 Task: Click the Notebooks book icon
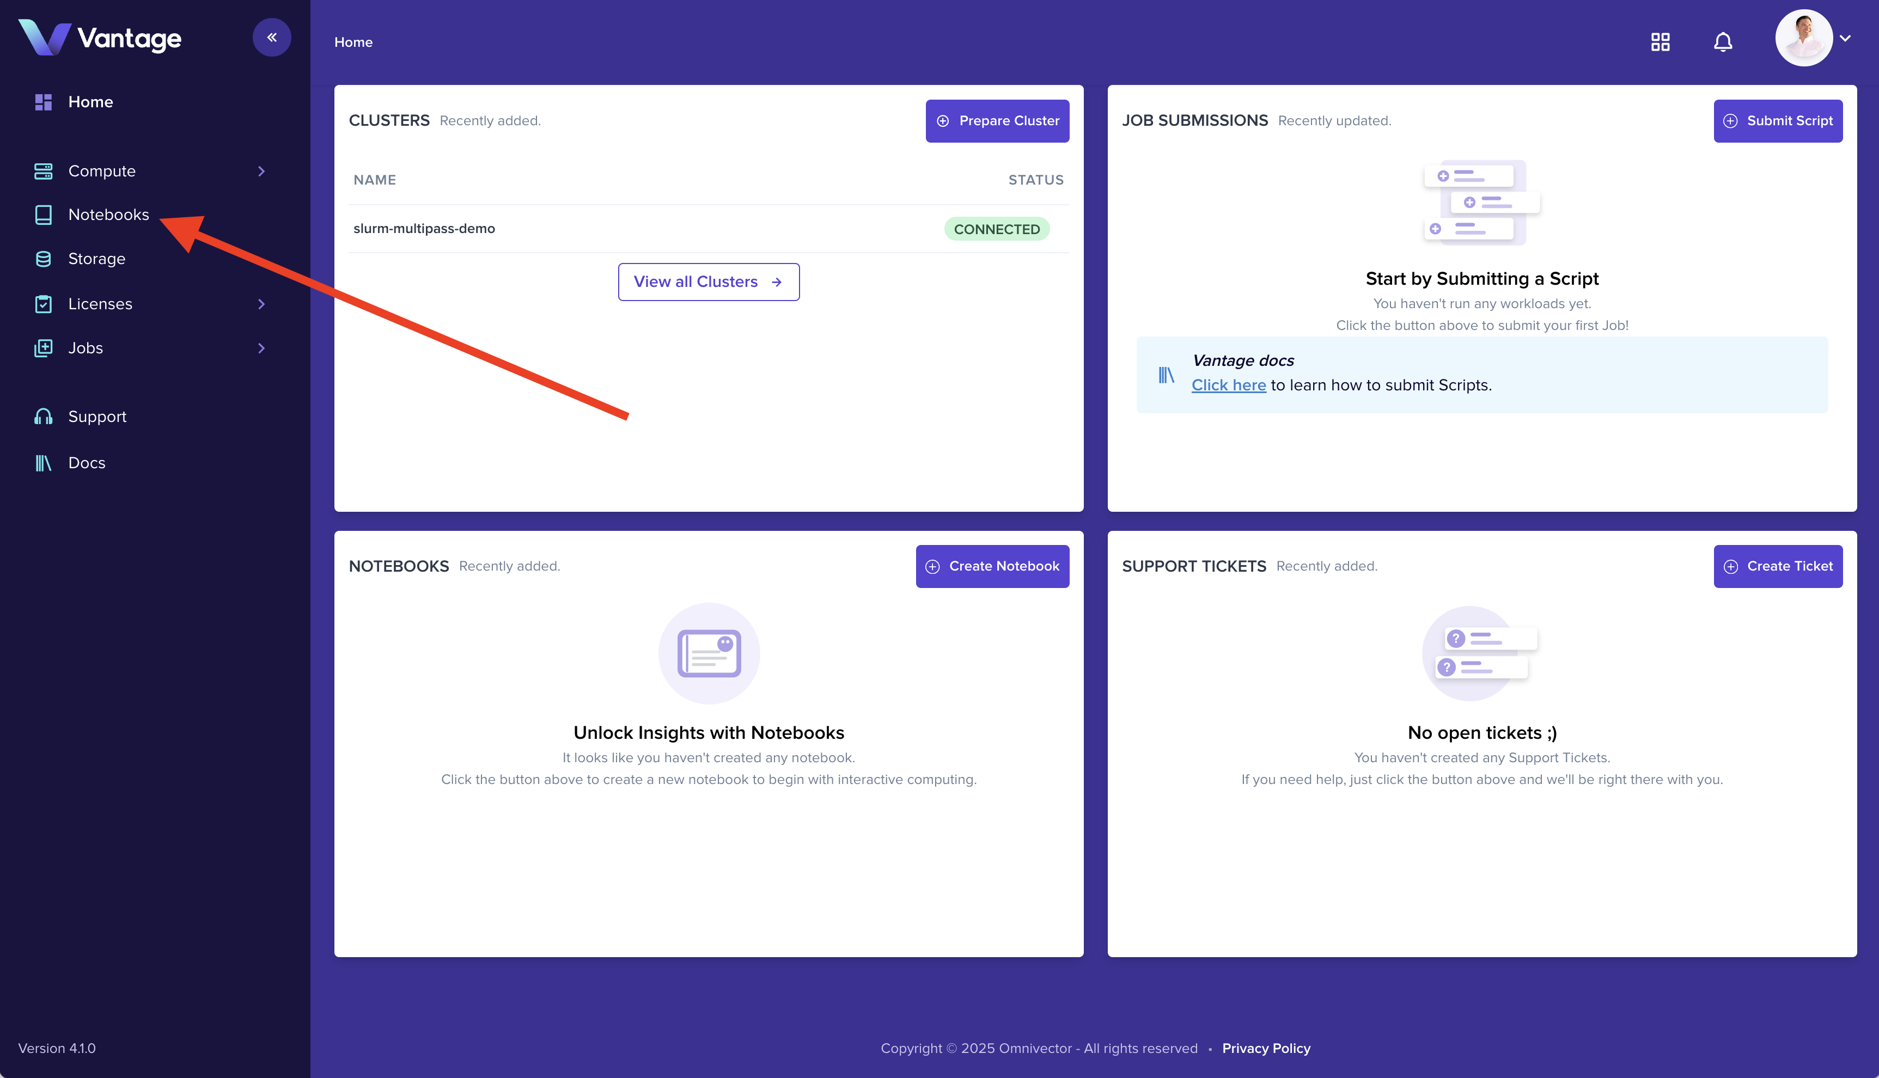(44, 215)
